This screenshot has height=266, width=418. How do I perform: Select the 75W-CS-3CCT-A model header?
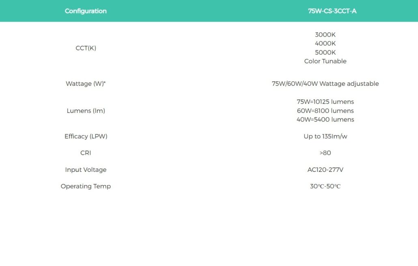coord(332,11)
